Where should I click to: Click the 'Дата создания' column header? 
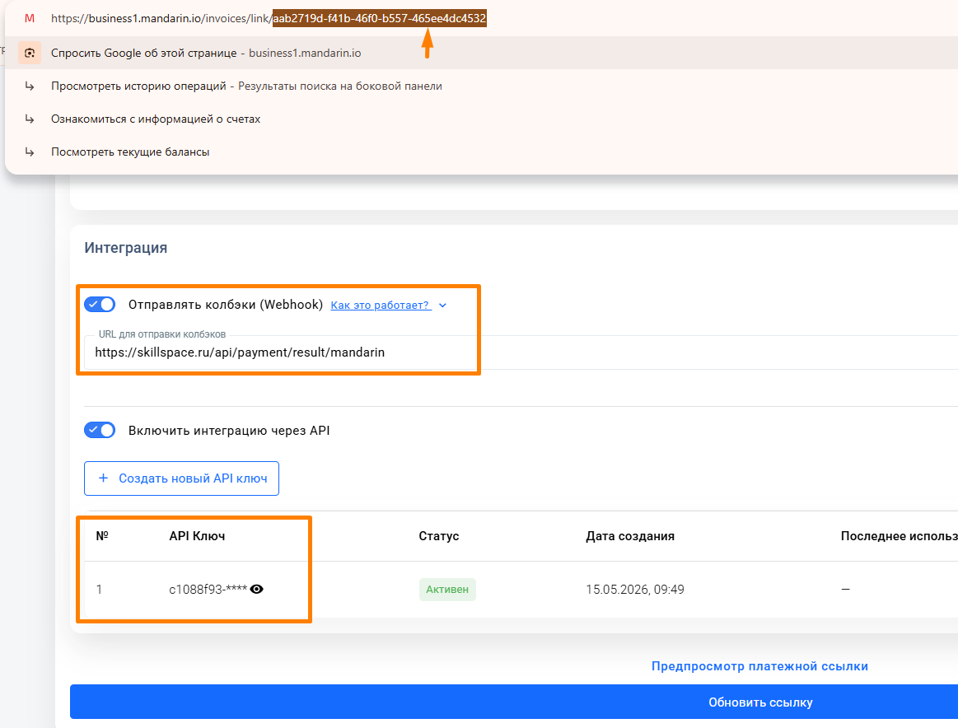tap(630, 536)
